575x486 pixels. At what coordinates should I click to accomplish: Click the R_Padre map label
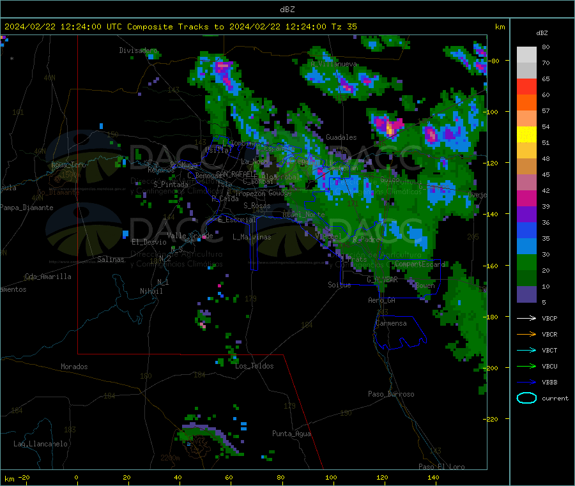366,239
